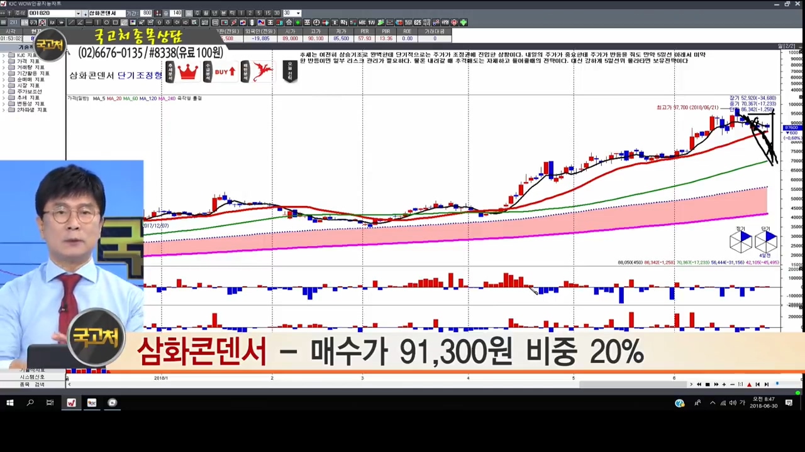The height and width of the screenshot is (452, 805).
Task: Click the zoom in plus chart control
Action: (x=724, y=384)
